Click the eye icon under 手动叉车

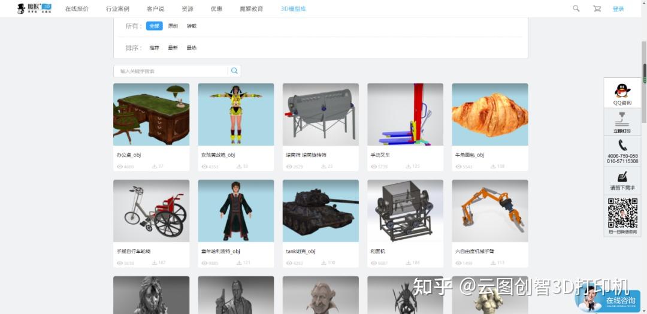tap(374, 167)
